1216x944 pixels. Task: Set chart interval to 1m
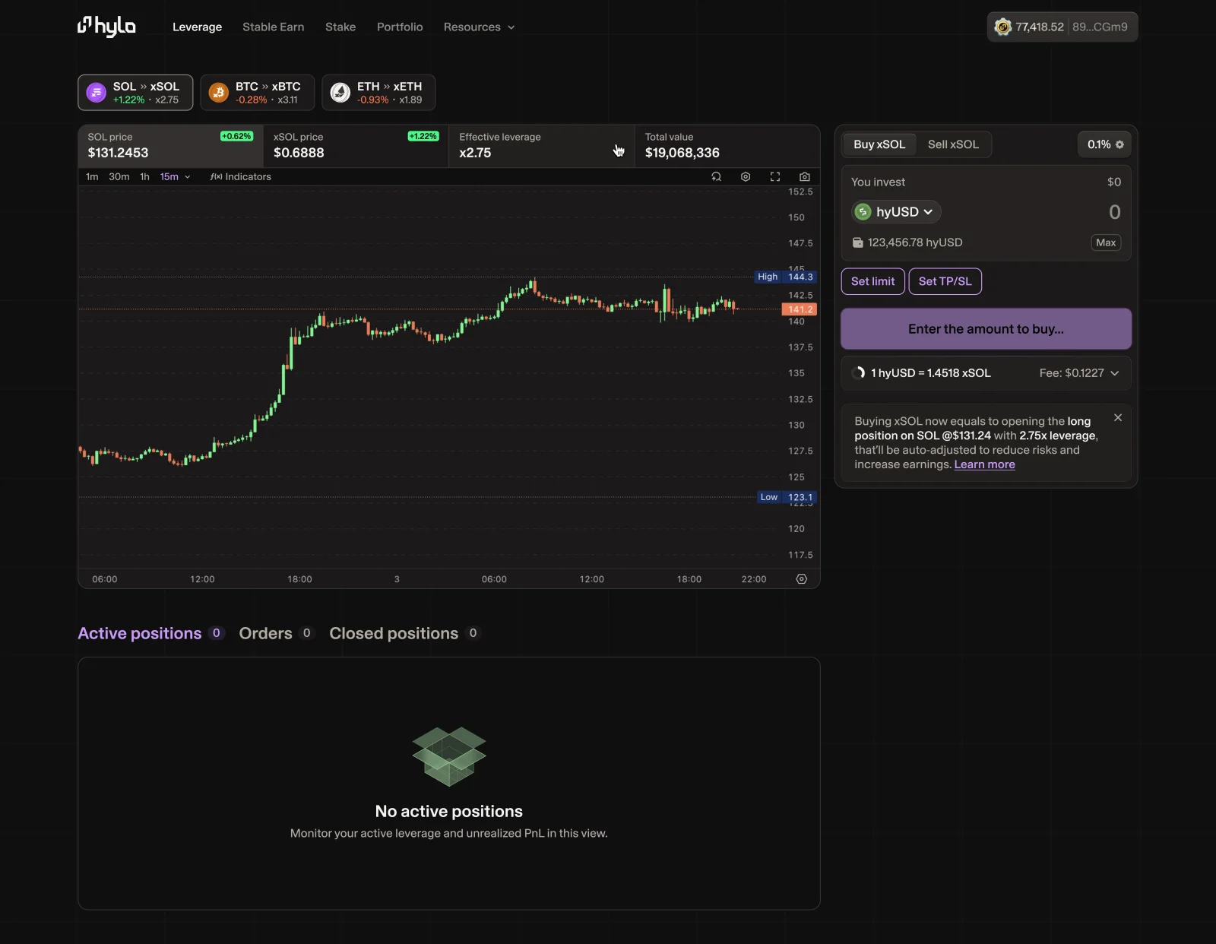(x=92, y=176)
